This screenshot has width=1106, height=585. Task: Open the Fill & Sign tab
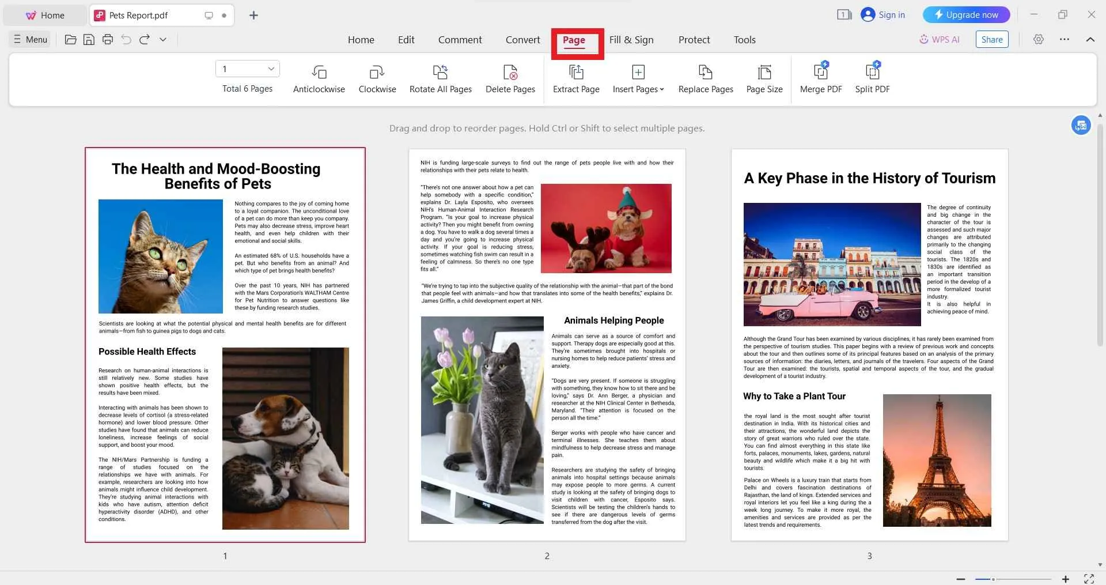[x=631, y=39]
